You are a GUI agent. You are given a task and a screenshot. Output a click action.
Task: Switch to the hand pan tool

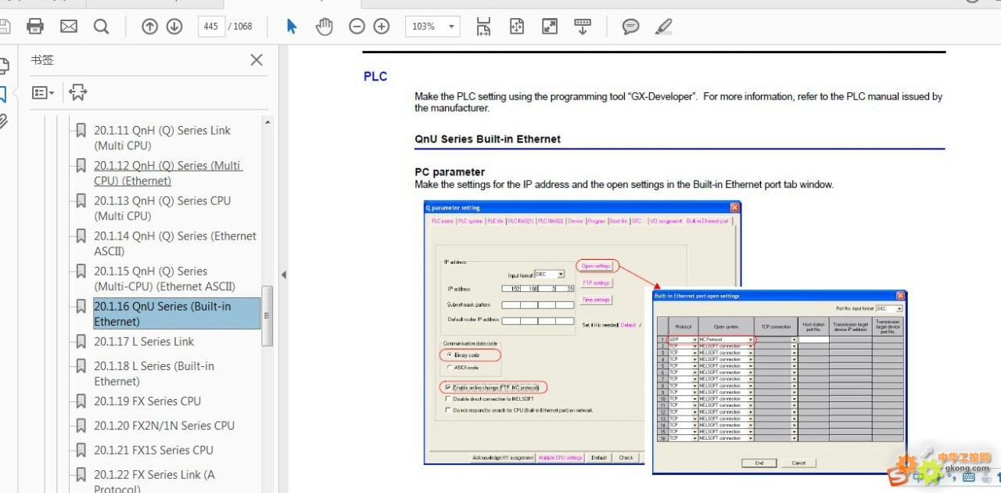point(324,27)
